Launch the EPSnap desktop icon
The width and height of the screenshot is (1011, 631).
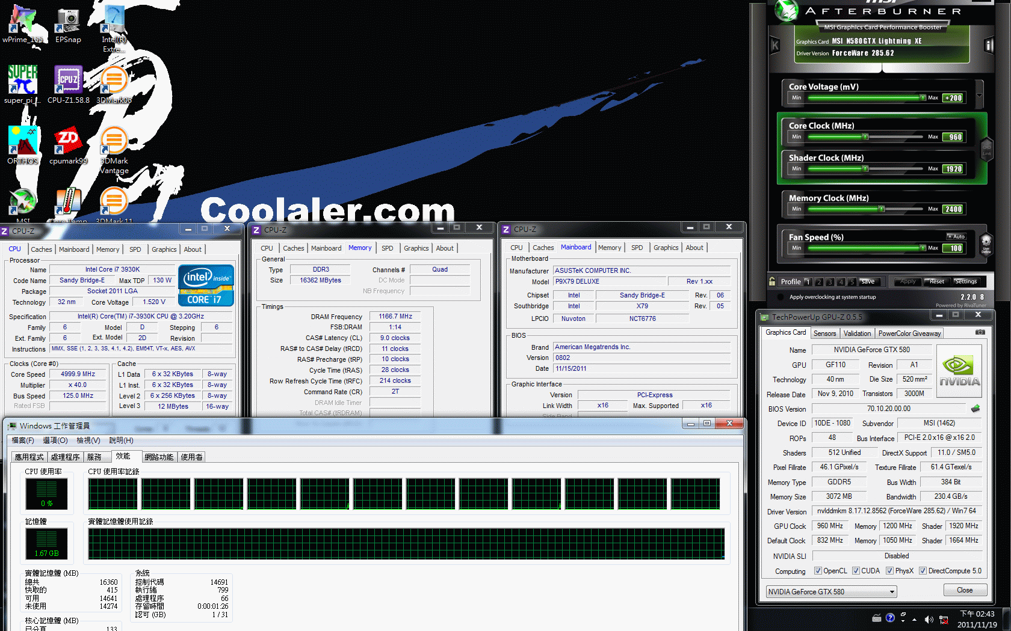point(68,25)
